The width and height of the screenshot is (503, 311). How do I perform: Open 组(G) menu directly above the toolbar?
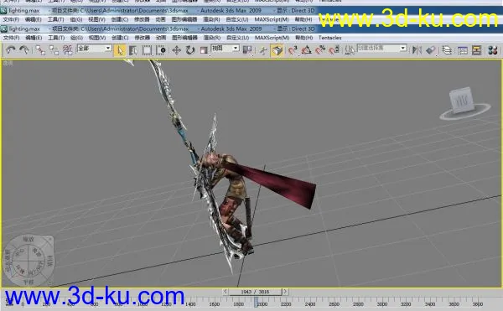coord(76,38)
